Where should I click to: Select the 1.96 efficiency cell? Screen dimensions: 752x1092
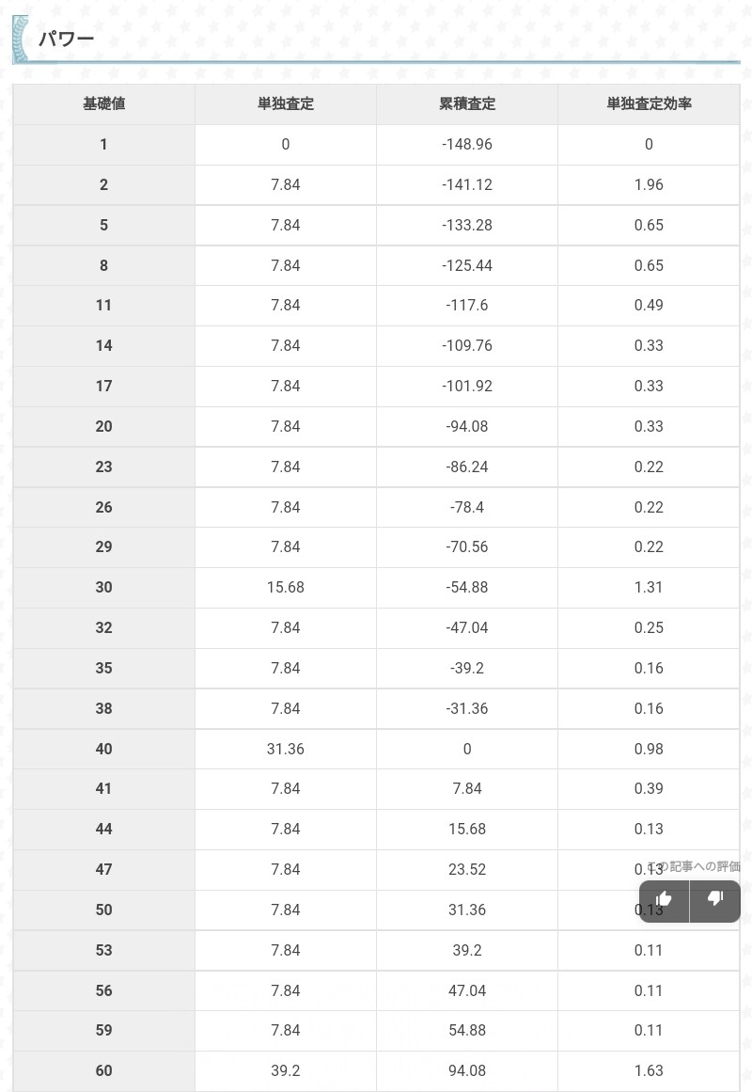pyautogui.click(x=649, y=185)
